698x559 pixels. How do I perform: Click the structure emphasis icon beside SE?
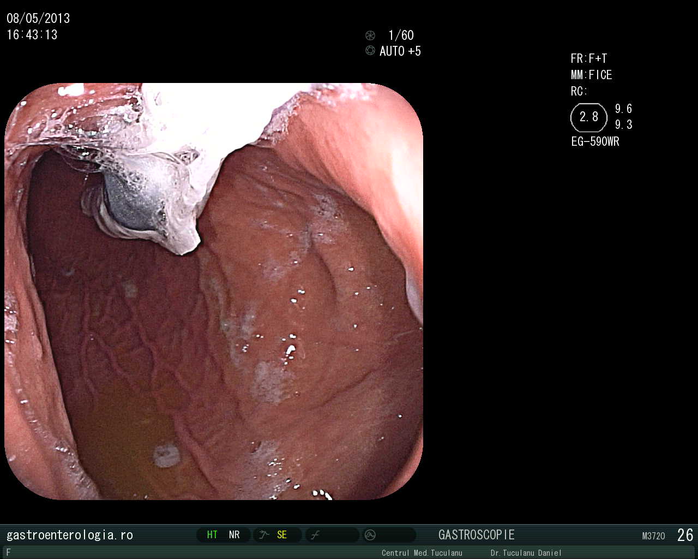[x=264, y=535]
